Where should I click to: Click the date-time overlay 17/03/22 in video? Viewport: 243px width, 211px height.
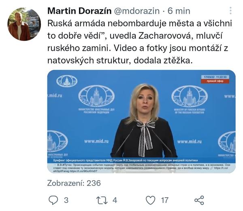(215, 77)
